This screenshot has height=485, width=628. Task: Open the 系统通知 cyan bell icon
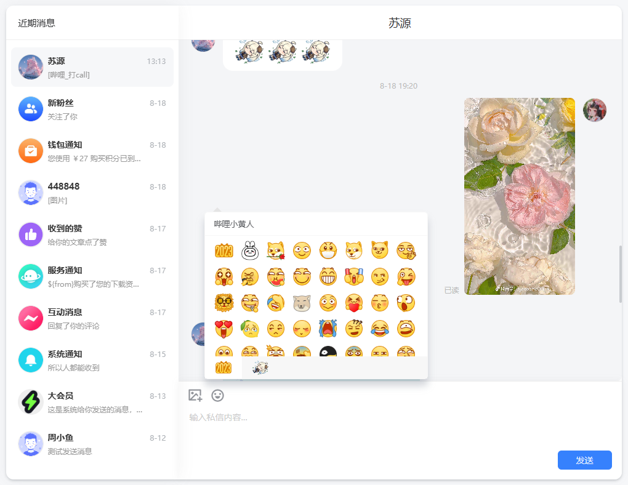tap(31, 359)
